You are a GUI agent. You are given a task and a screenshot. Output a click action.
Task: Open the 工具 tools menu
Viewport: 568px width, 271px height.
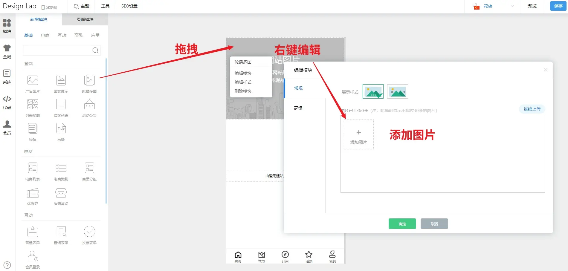coord(105,6)
